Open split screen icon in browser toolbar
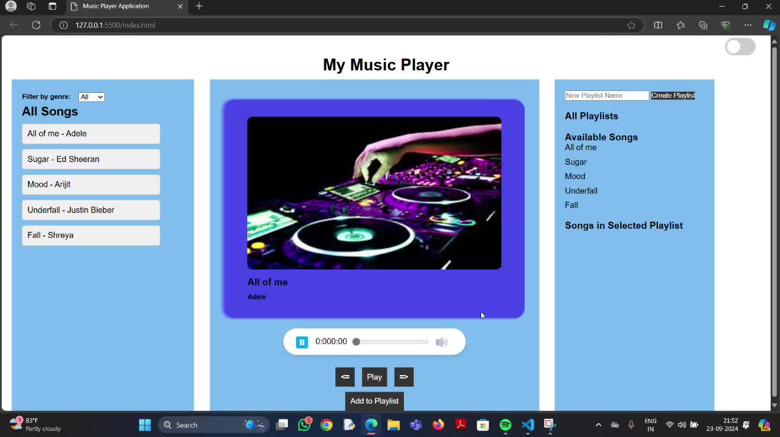780x437 pixels. (658, 25)
